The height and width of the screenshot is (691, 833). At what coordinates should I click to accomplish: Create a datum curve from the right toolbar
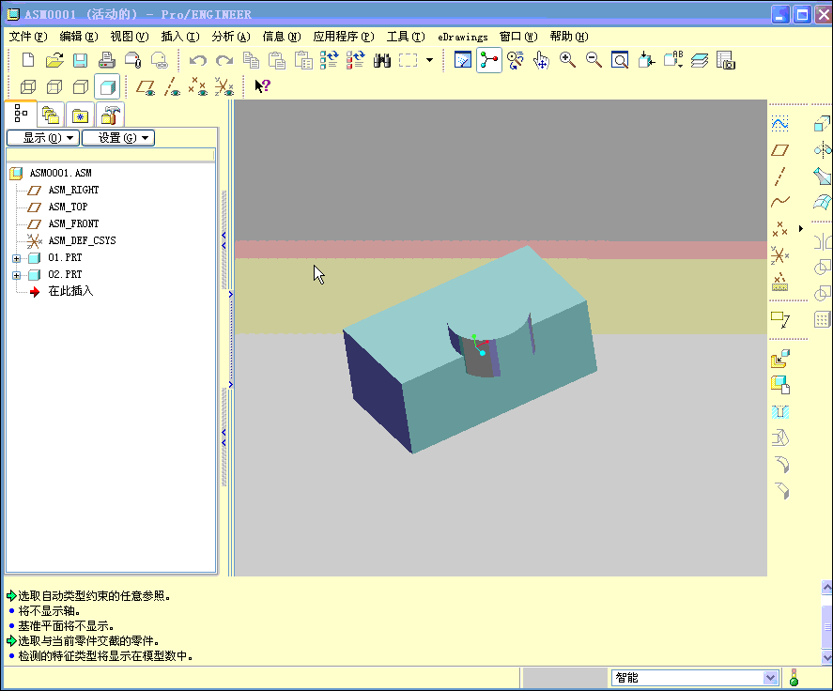(x=779, y=202)
